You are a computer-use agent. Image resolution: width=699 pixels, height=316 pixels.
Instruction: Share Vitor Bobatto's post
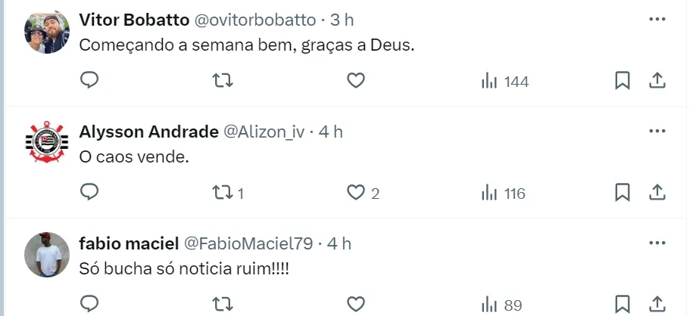click(x=657, y=81)
